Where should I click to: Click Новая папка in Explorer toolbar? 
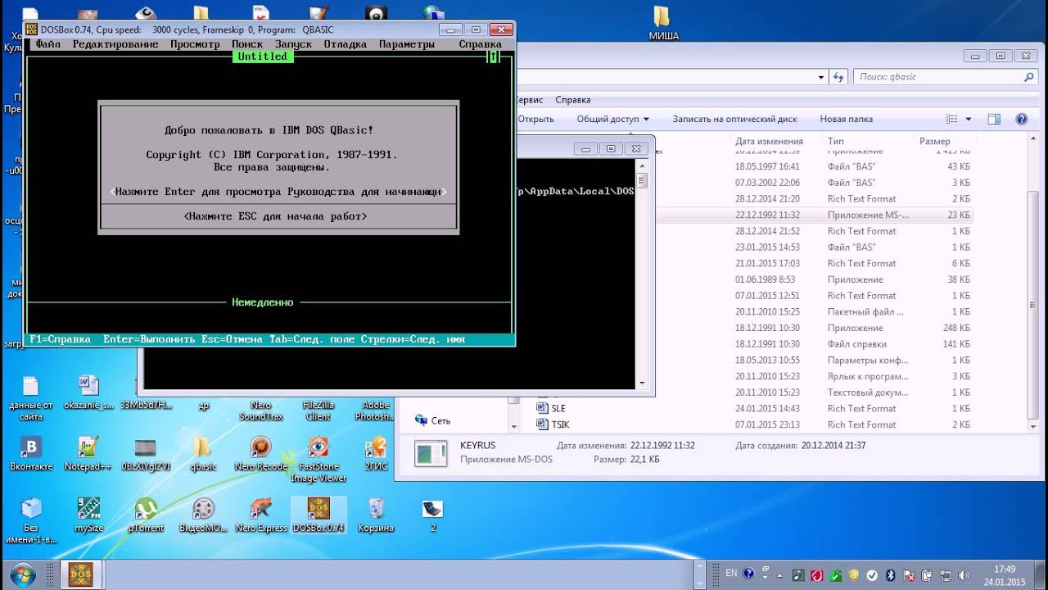pos(847,119)
